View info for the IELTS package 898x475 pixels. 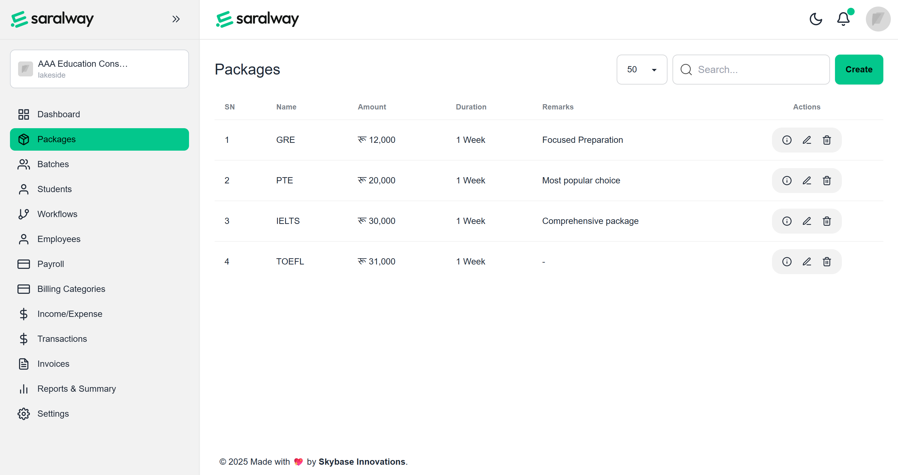[786, 221]
